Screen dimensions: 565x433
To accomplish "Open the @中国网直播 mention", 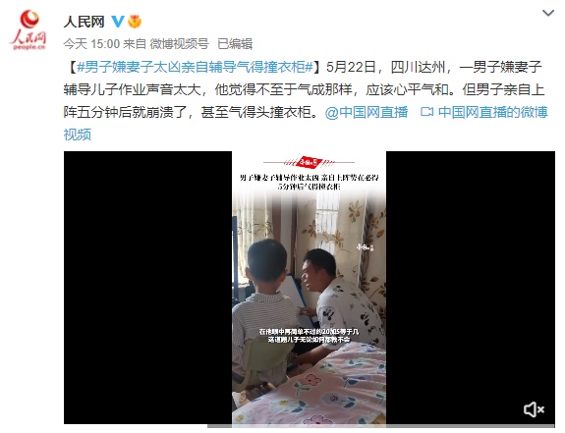I will click(x=367, y=112).
